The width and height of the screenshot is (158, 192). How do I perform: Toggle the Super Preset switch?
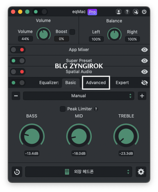pyautogui.click(x=18, y=61)
